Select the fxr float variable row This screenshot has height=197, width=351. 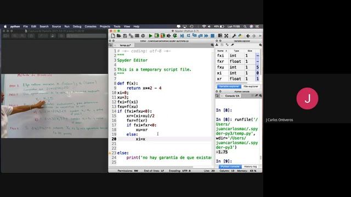pyautogui.click(x=237, y=61)
